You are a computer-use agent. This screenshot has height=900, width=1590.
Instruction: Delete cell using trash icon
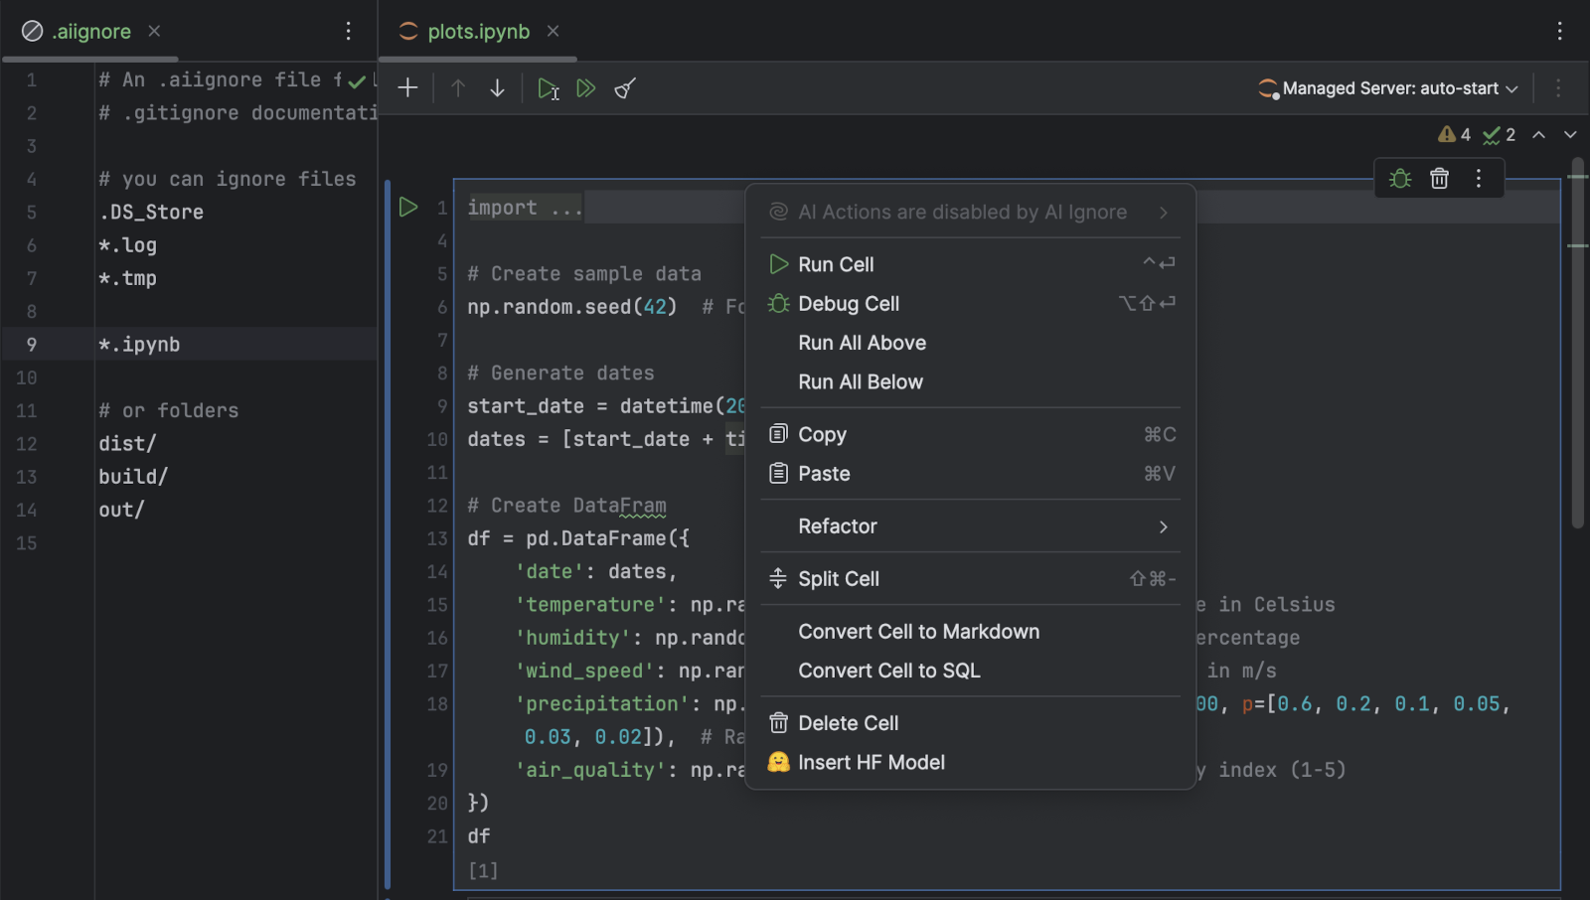click(1439, 178)
